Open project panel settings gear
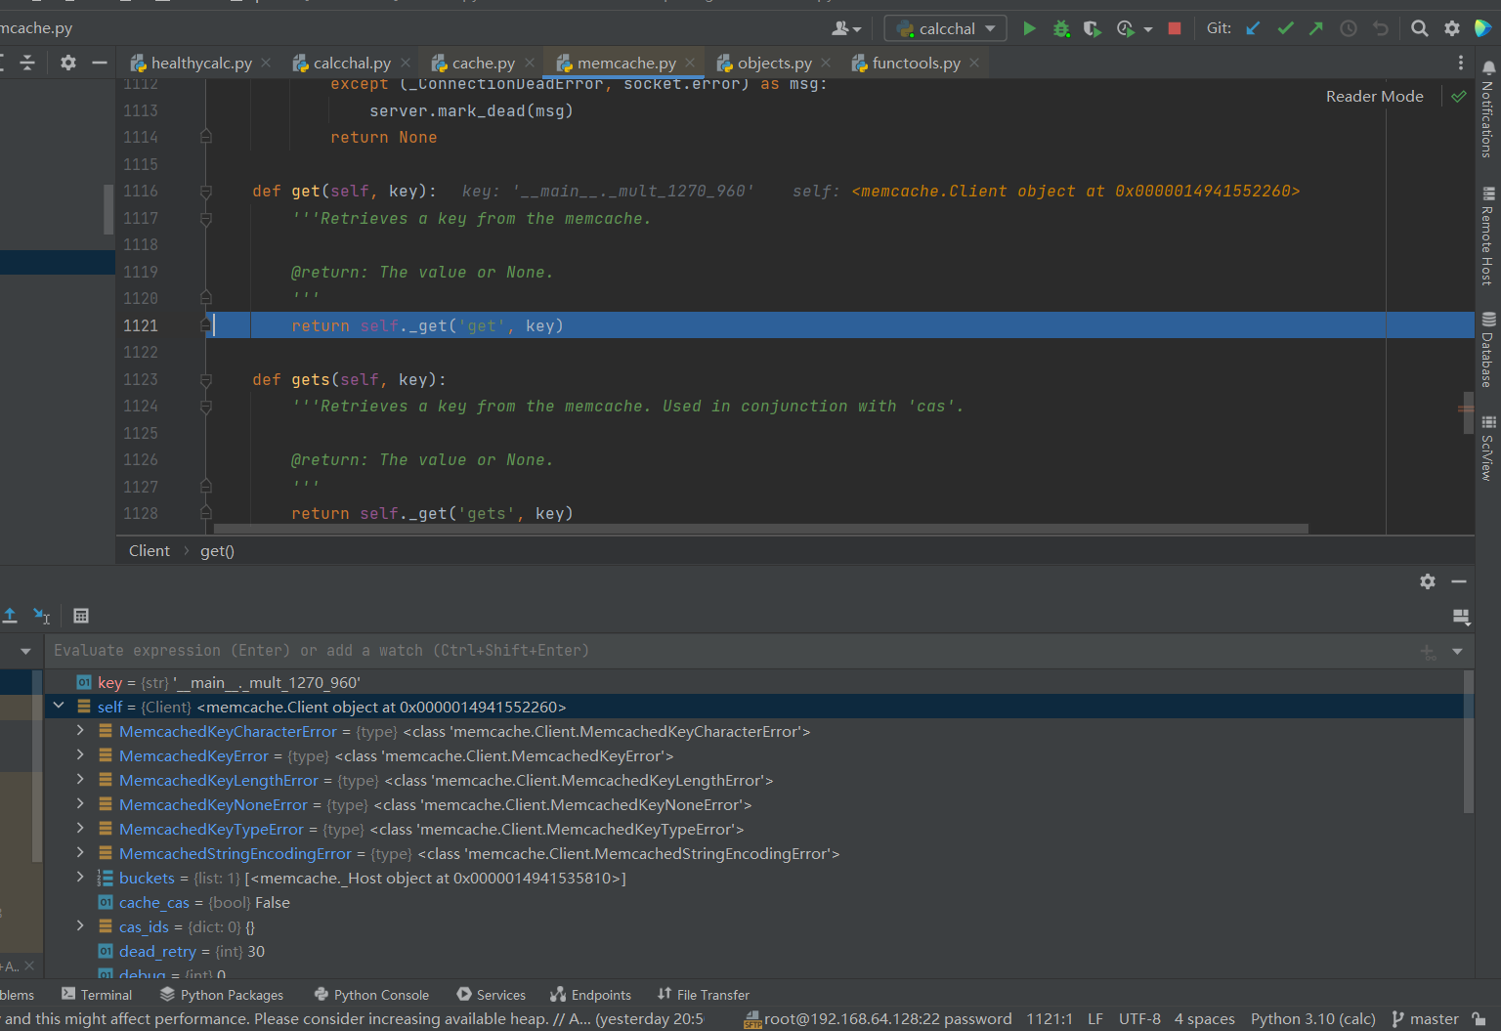 pyautogui.click(x=67, y=63)
